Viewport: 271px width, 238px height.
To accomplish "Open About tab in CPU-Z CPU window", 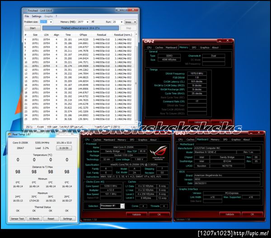I will [x=153, y=140].
